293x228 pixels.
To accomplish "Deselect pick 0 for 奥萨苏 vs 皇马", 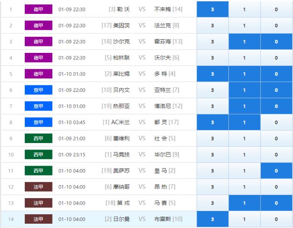I will [x=277, y=171].
